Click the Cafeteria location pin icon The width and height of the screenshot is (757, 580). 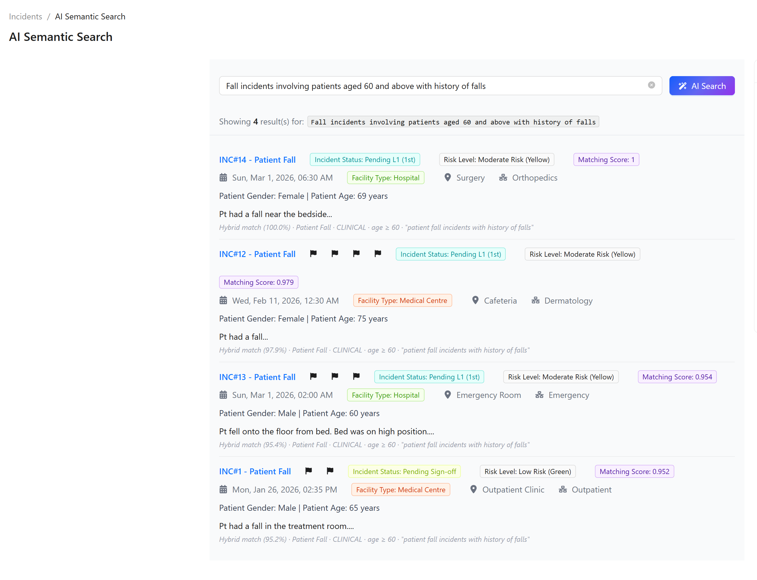(x=475, y=300)
